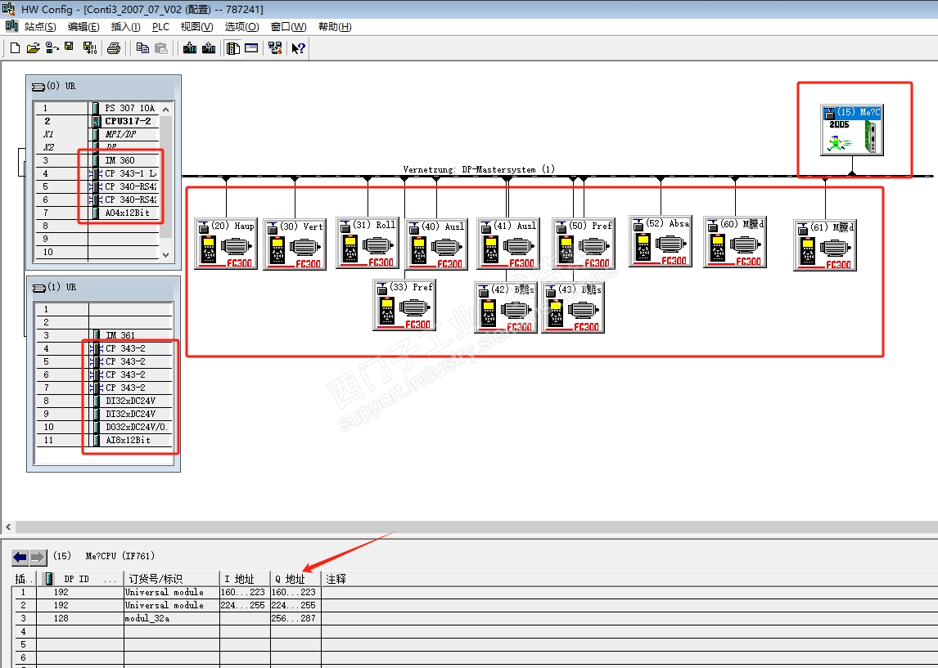Open the 站点(S) menu

(x=40, y=27)
